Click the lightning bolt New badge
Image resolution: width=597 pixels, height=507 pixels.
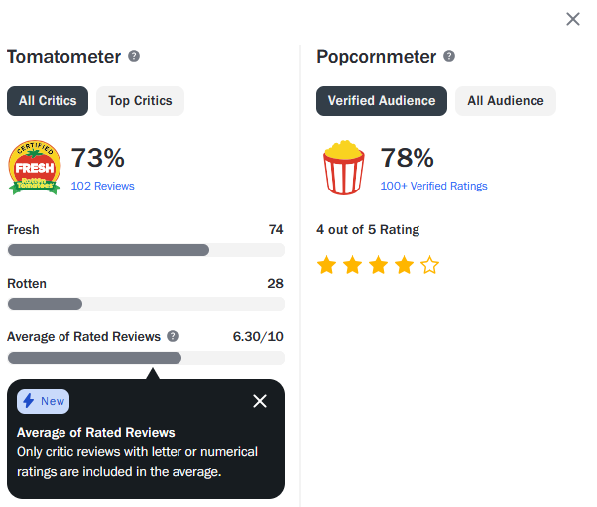pos(43,401)
